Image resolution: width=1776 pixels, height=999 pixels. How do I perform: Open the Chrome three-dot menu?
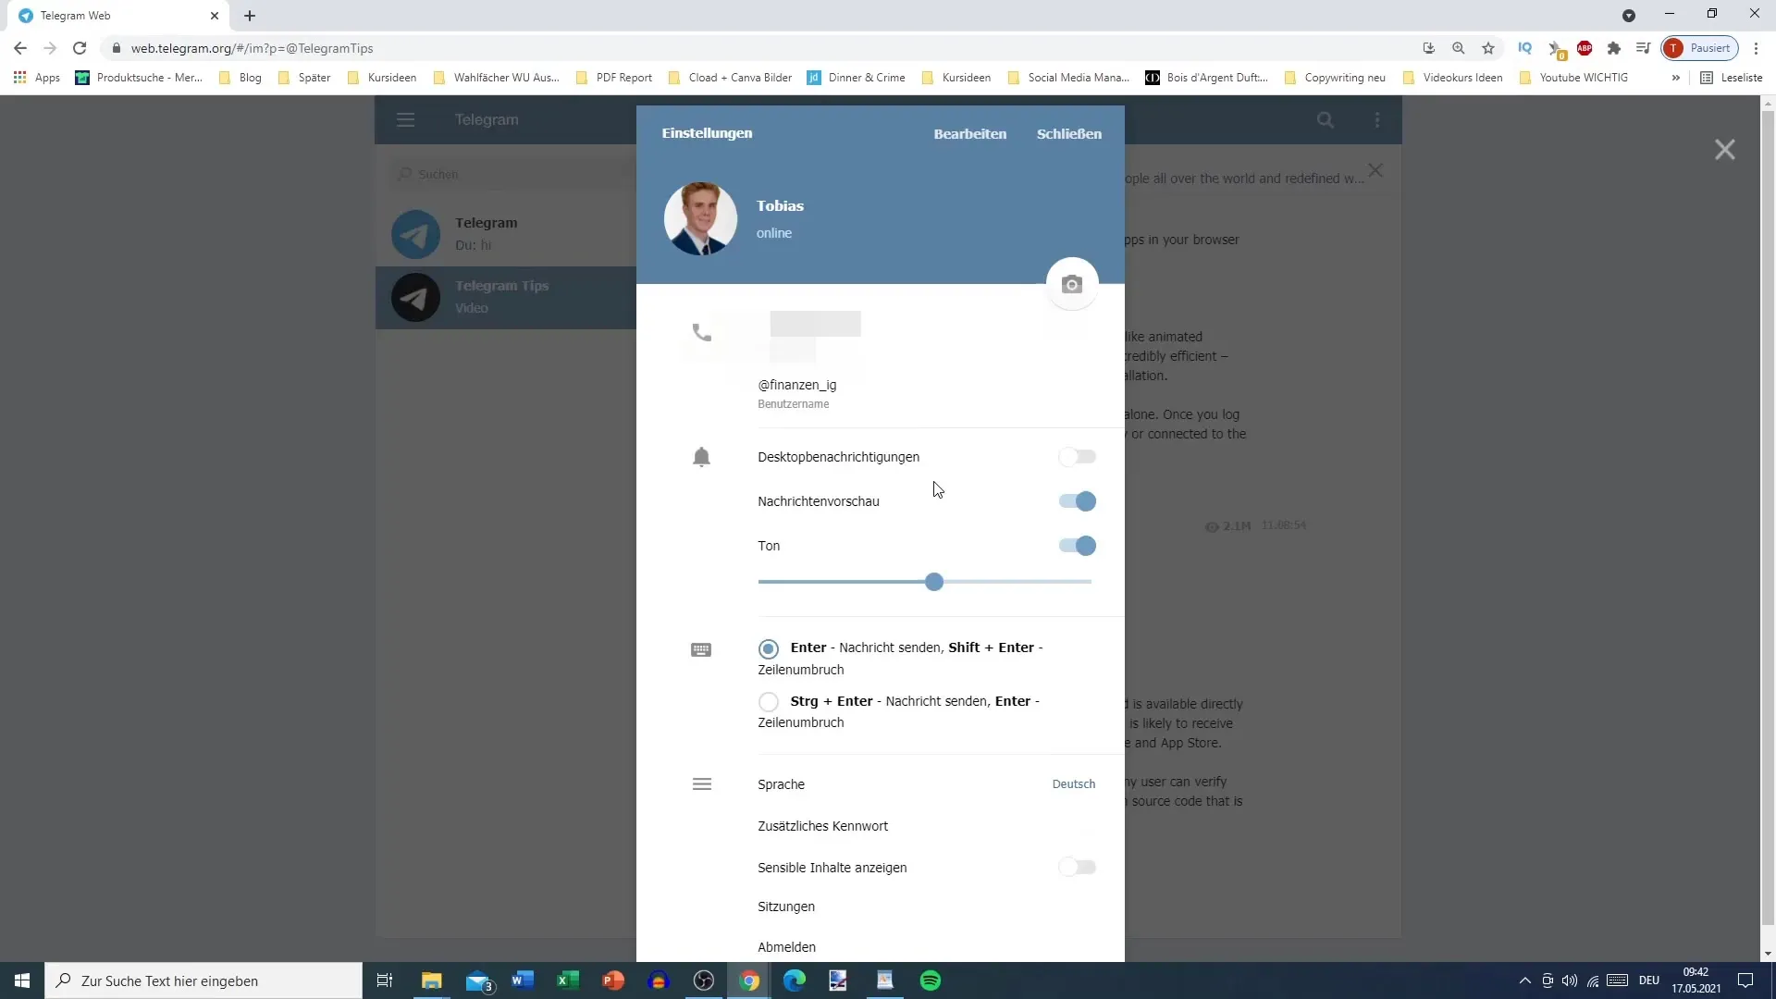coord(1757,48)
